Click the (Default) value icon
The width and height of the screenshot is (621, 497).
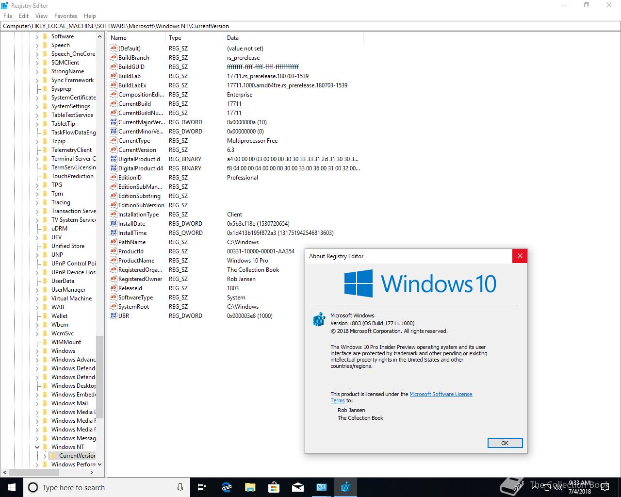click(x=114, y=49)
